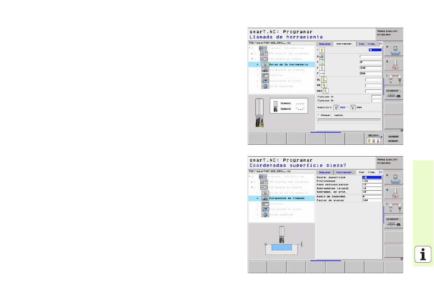Click the Profundidad input field
The width and height of the screenshot is (434, 306).
coord(371,180)
